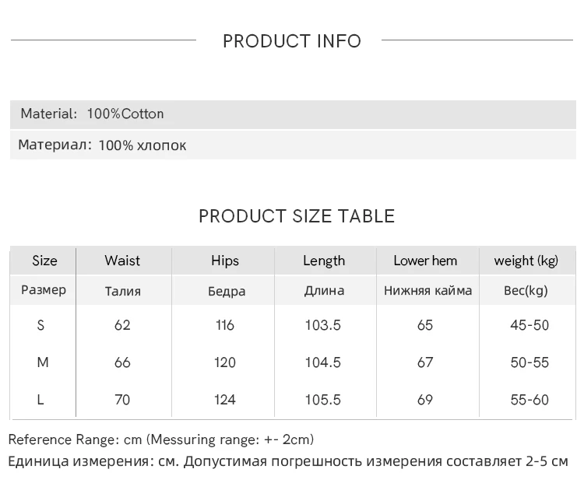
Task: Click the Reference Range note text
Action: tap(161, 439)
